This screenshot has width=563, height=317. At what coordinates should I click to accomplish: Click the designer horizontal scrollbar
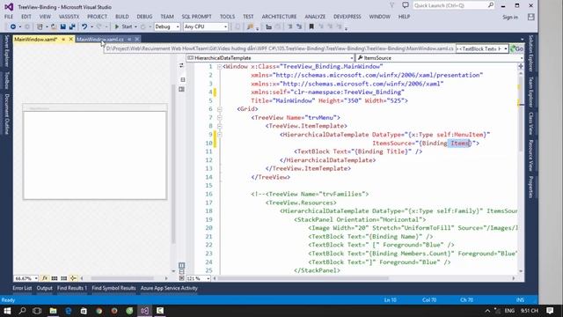tap(123, 278)
